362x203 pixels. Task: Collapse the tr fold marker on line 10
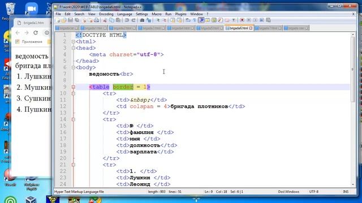[x=73, y=94]
